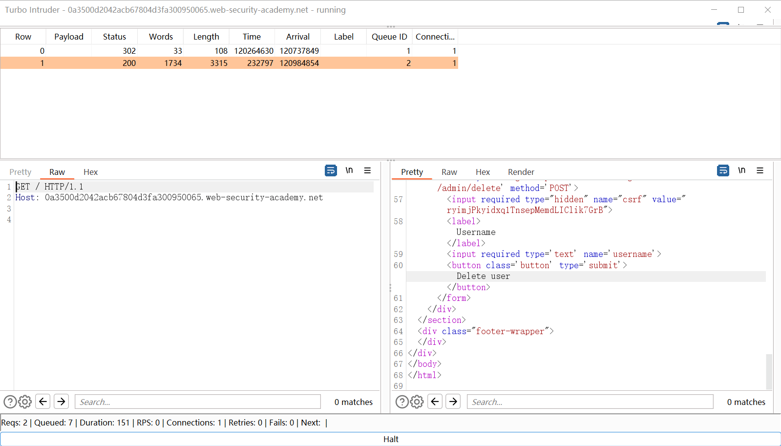Toggle word wrap icon in response pane
This screenshot has height=446, width=781.
(723, 170)
